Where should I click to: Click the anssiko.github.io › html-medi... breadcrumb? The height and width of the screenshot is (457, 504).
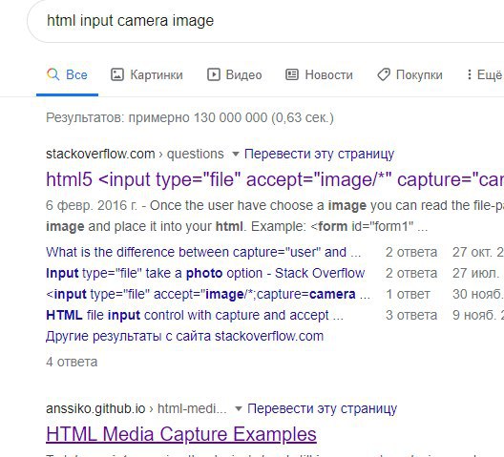[x=136, y=408]
